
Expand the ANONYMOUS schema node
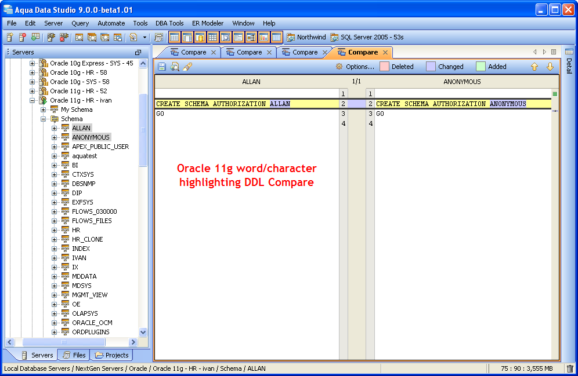(54, 137)
